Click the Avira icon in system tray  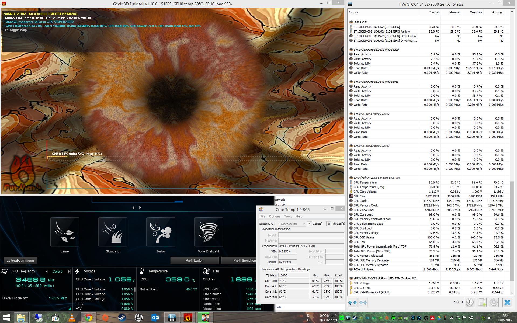pyautogui.click(x=432, y=318)
